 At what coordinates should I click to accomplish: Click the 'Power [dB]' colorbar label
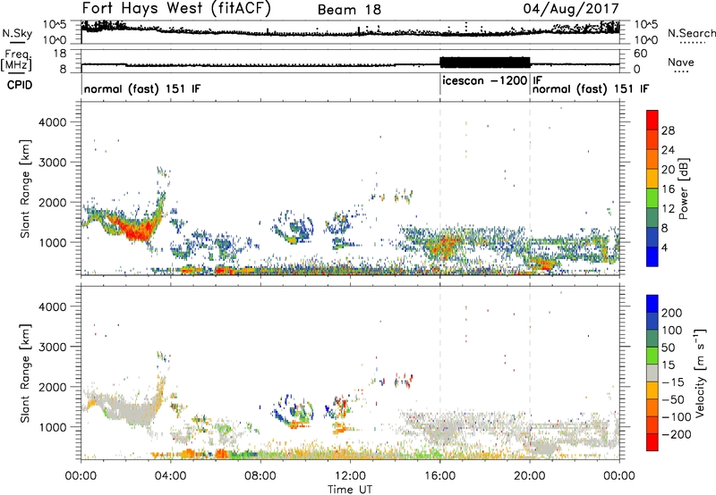tap(684, 189)
